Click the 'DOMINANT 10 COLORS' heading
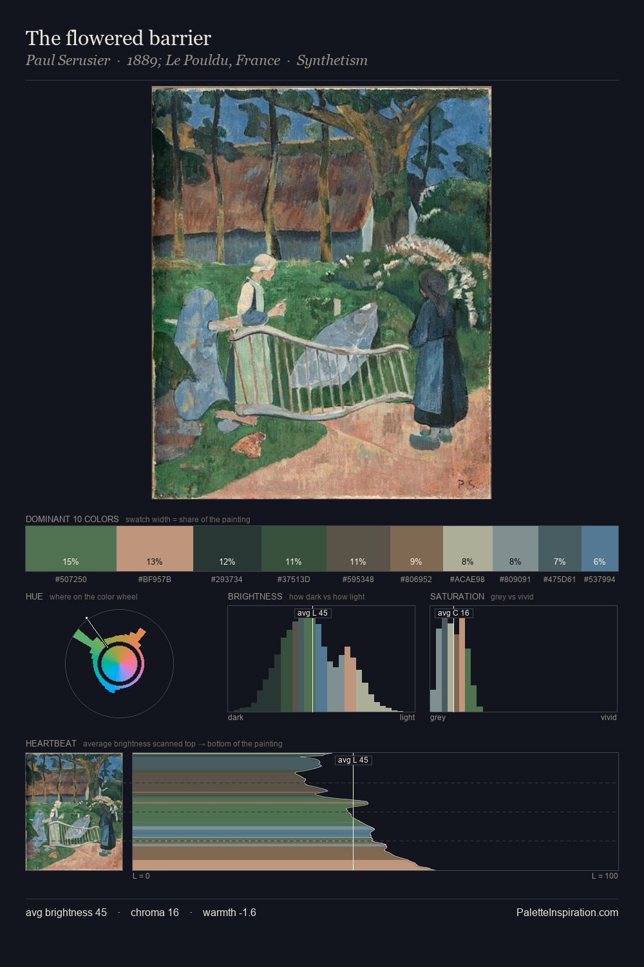 click(x=72, y=519)
